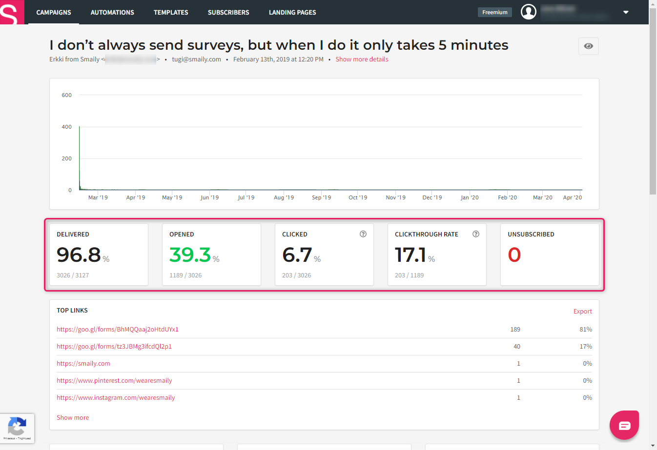Image resolution: width=657 pixels, height=450 pixels.
Task: Expand Show more under top links
Action: tap(73, 417)
